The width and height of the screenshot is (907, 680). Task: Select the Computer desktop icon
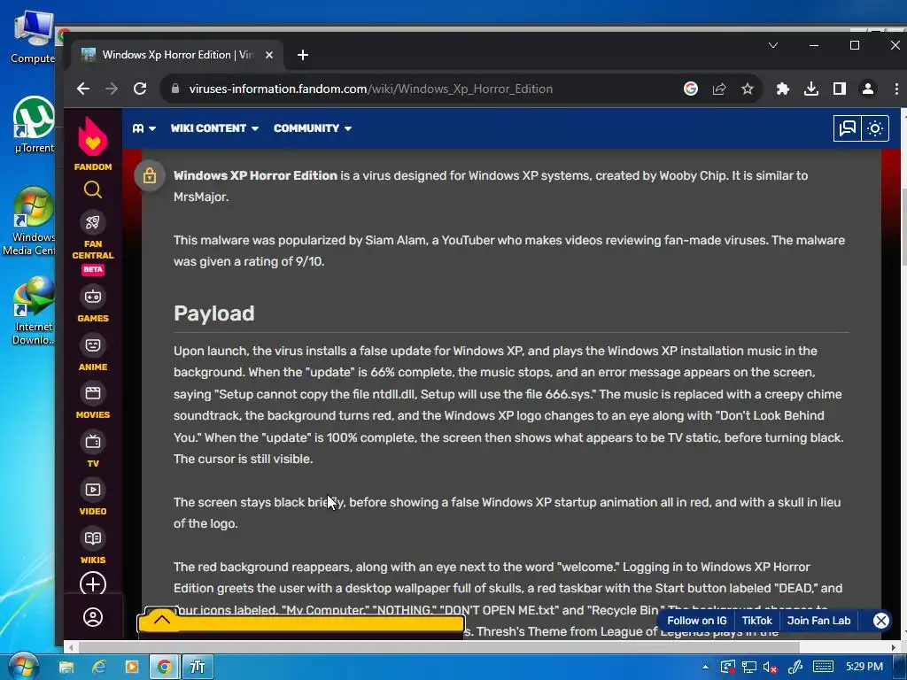[x=33, y=37]
